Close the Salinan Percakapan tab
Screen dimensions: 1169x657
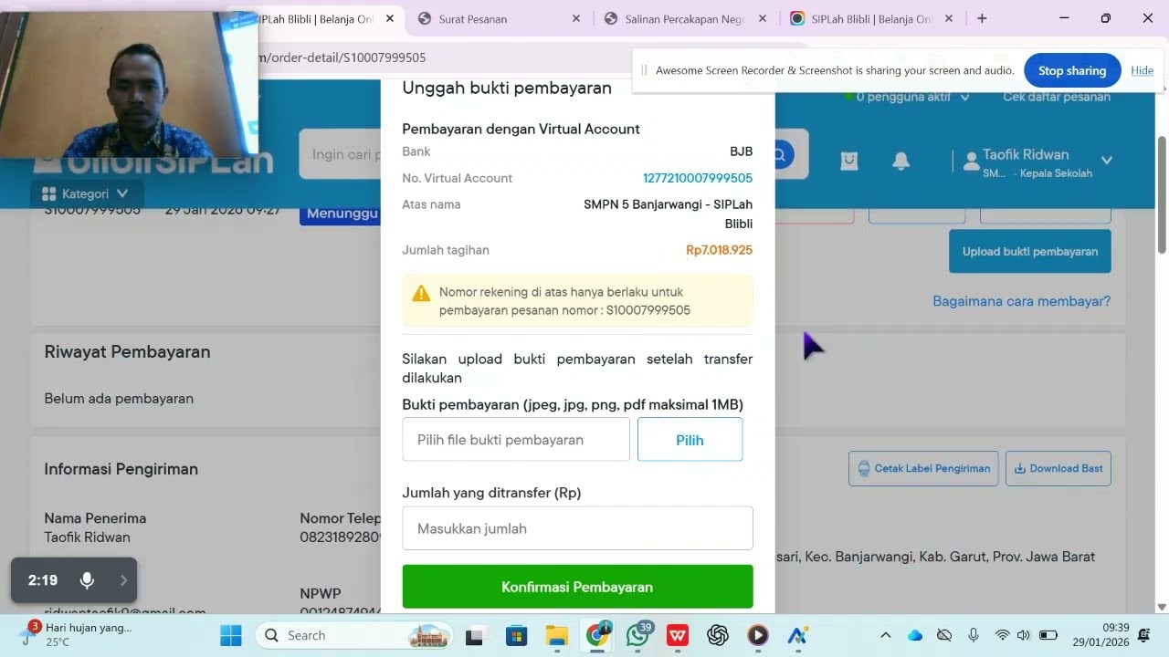(763, 18)
